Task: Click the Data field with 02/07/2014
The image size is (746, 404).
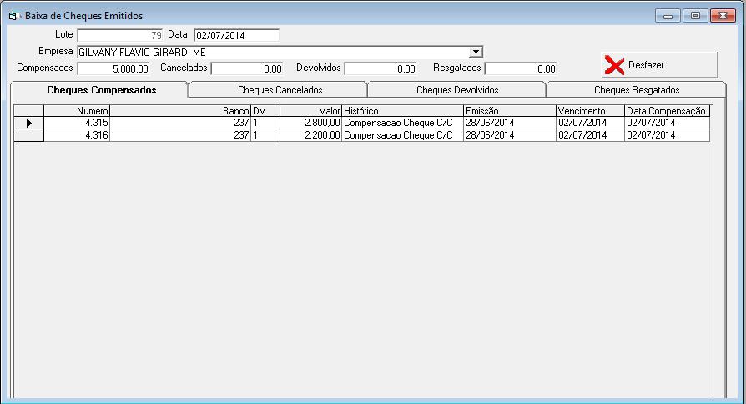Action: point(236,35)
